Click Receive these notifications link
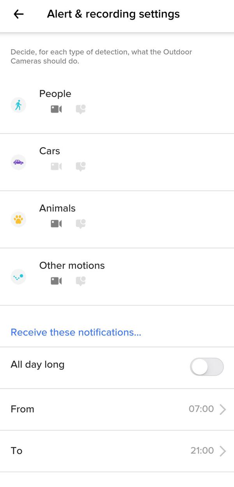This screenshot has width=234, height=487. pos(76,332)
